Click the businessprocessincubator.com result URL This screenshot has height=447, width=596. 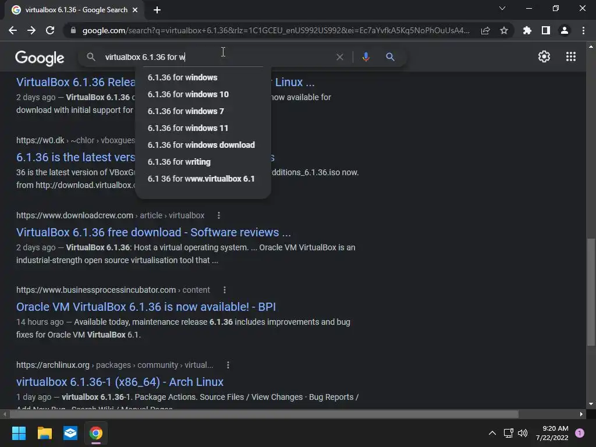(113, 290)
